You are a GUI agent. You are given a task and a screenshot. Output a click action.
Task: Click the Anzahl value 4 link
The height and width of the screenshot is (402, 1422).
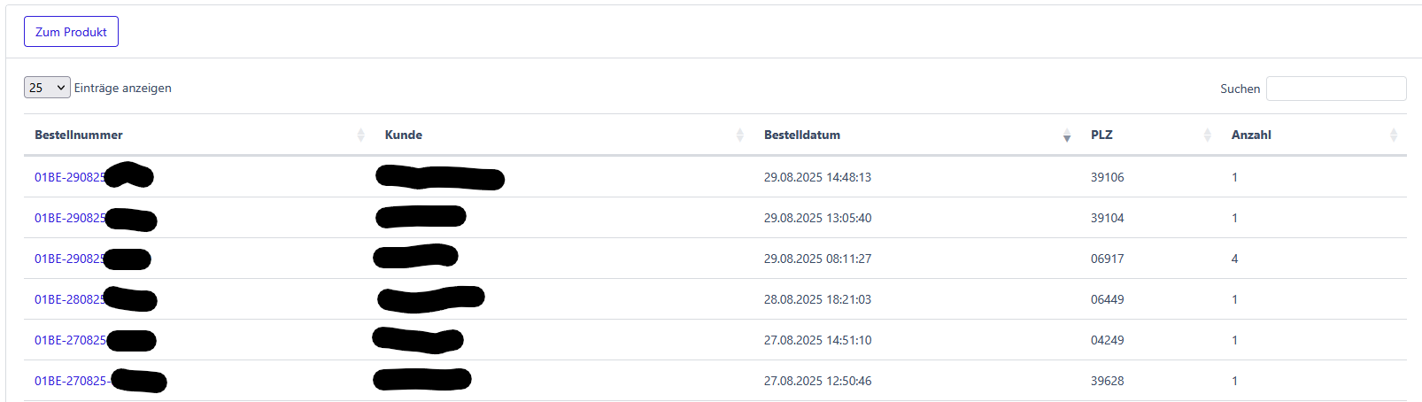coord(1234,259)
